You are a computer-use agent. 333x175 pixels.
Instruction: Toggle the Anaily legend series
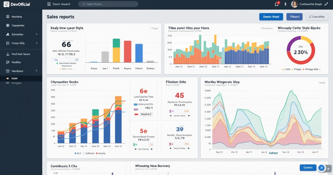(101, 153)
